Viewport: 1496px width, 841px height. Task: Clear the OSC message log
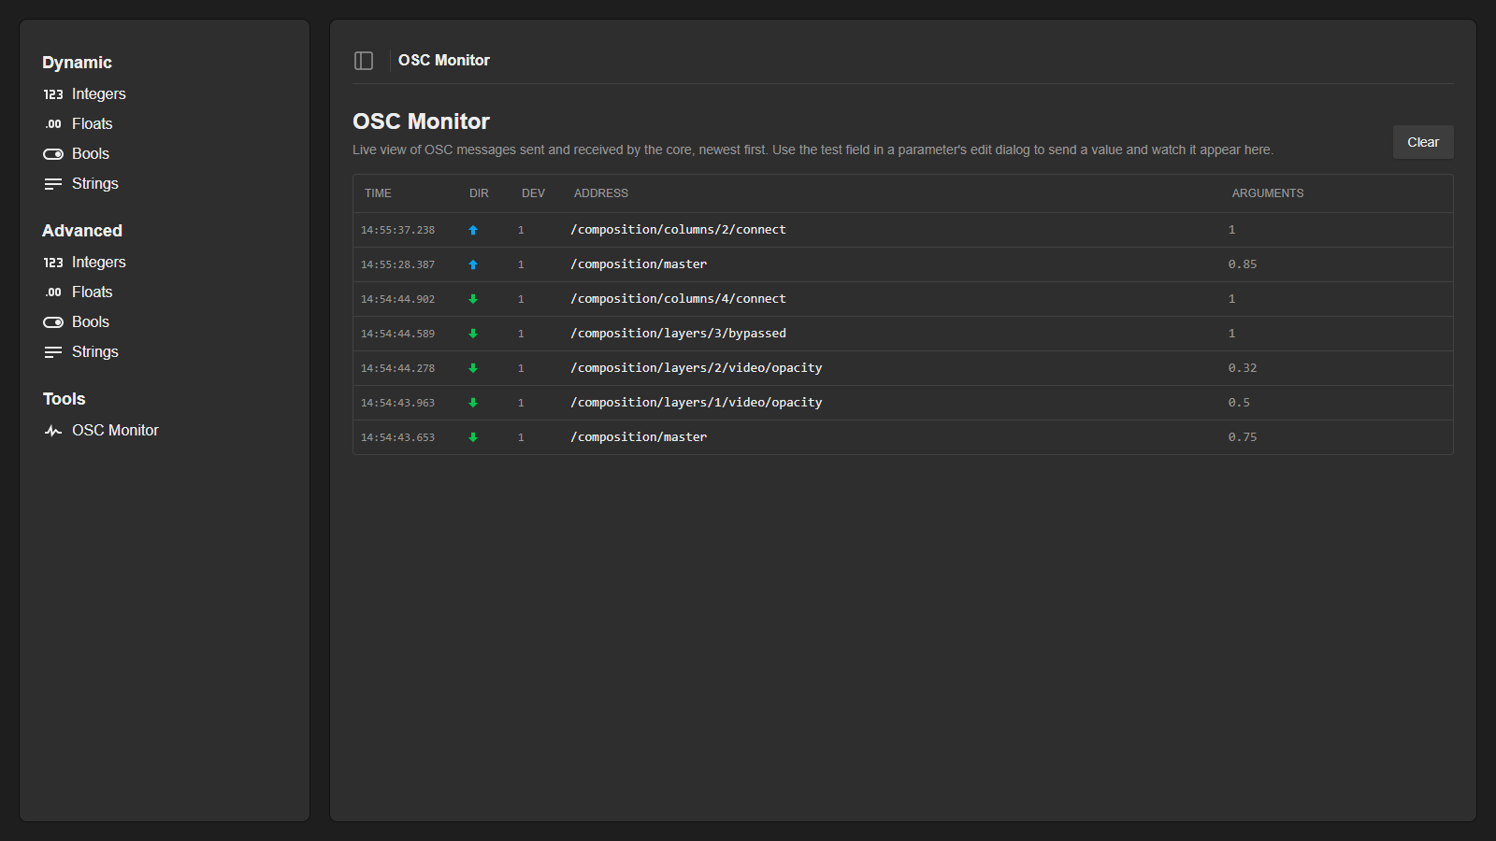click(x=1423, y=142)
